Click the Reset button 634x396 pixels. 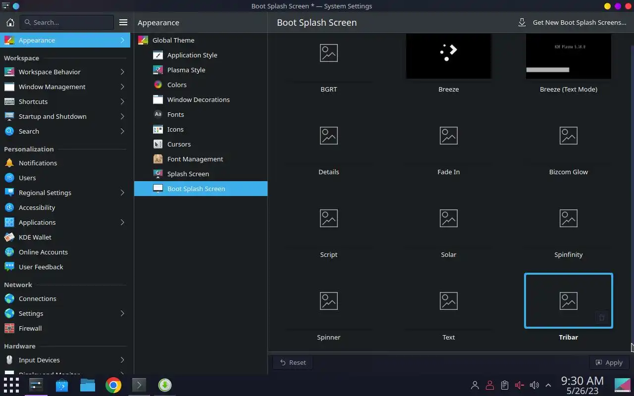pos(293,362)
